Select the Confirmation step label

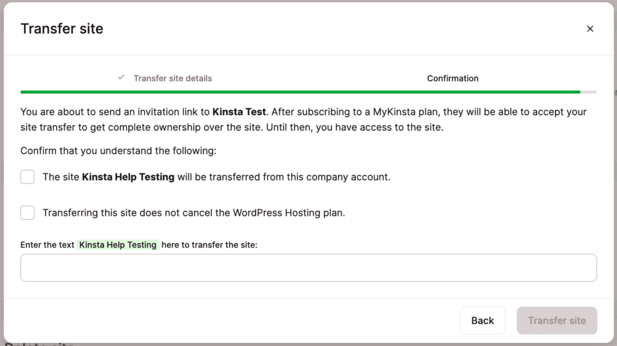pyautogui.click(x=453, y=78)
